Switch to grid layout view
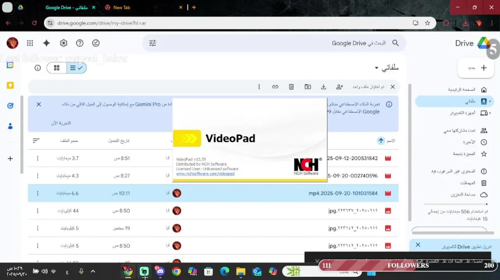 pyautogui.click(x=57, y=68)
